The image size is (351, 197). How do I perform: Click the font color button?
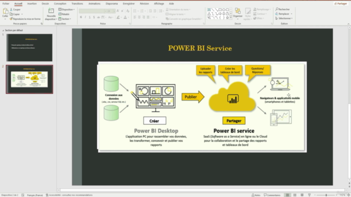coord(126,17)
